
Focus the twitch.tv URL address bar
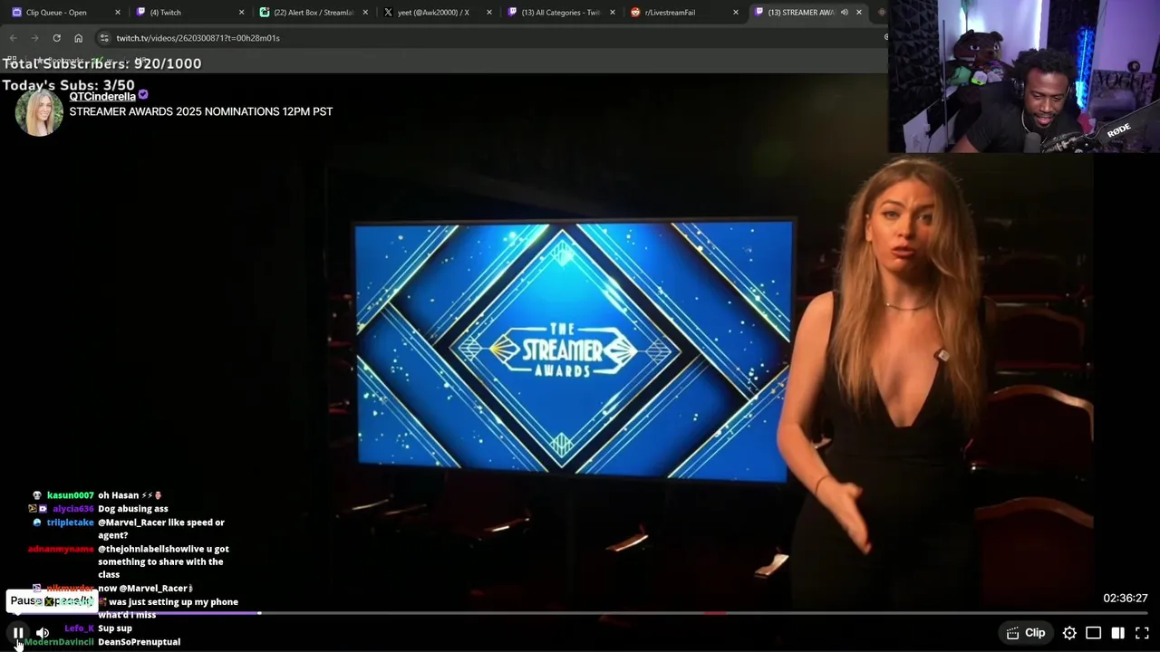[489, 38]
